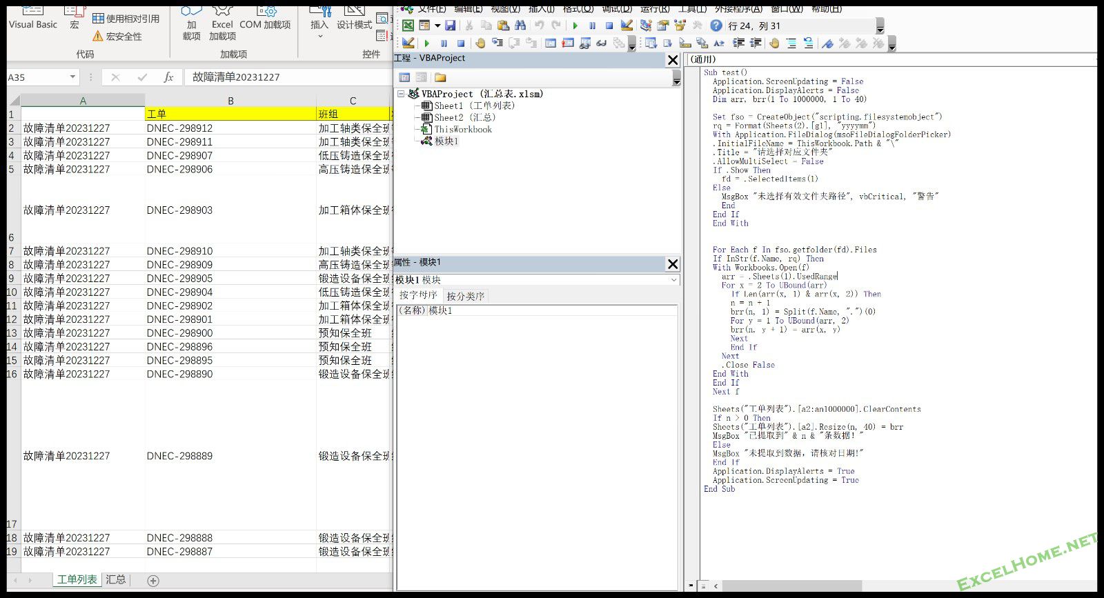
Task: Open the Immediate Window icon
Action: click(568, 43)
